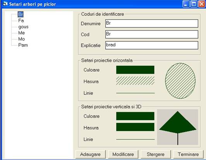Select the Pam tree entry
The image size is (206, 160).
click(x=23, y=45)
